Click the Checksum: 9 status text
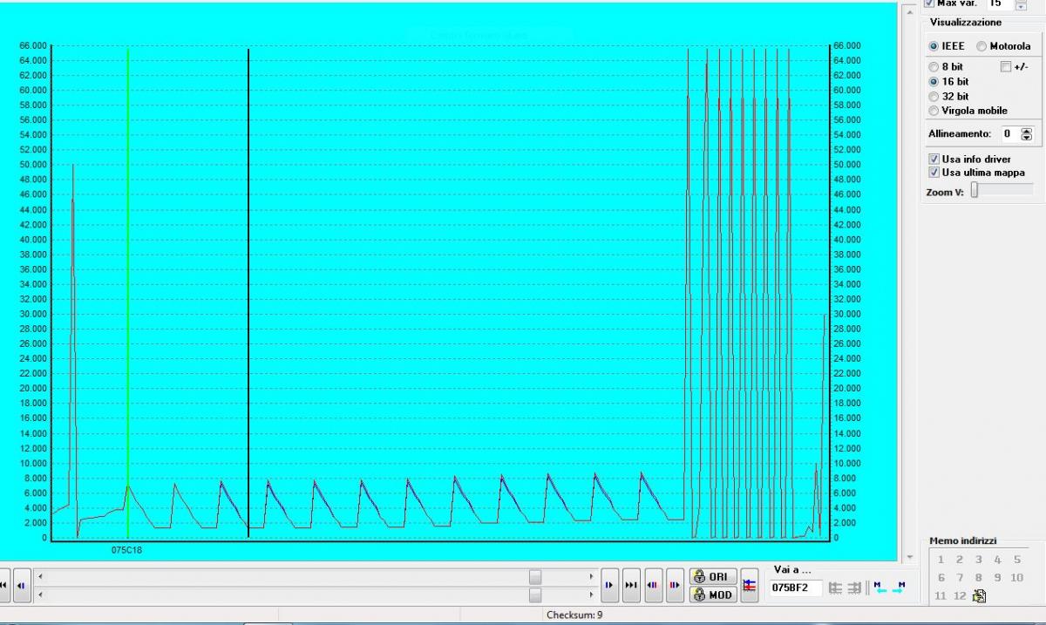 (574, 615)
